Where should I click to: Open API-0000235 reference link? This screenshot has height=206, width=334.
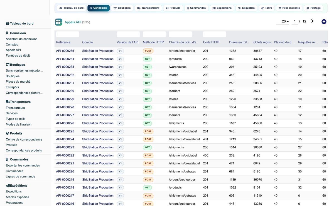65,51
